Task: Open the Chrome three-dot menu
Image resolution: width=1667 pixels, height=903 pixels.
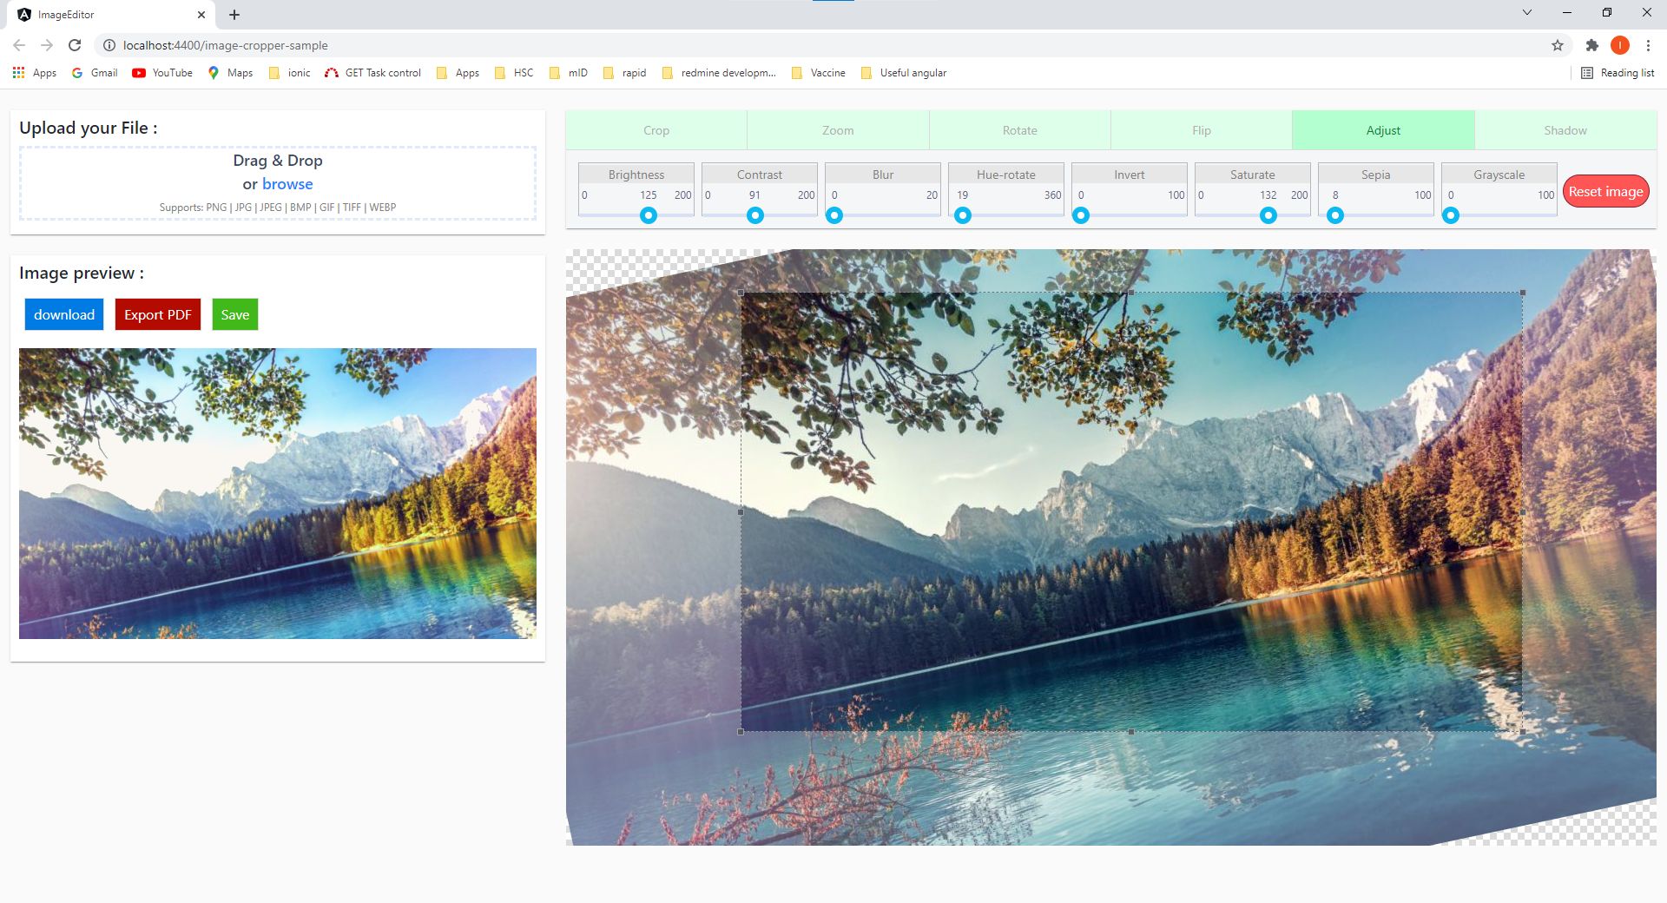Action: (x=1647, y=45)
